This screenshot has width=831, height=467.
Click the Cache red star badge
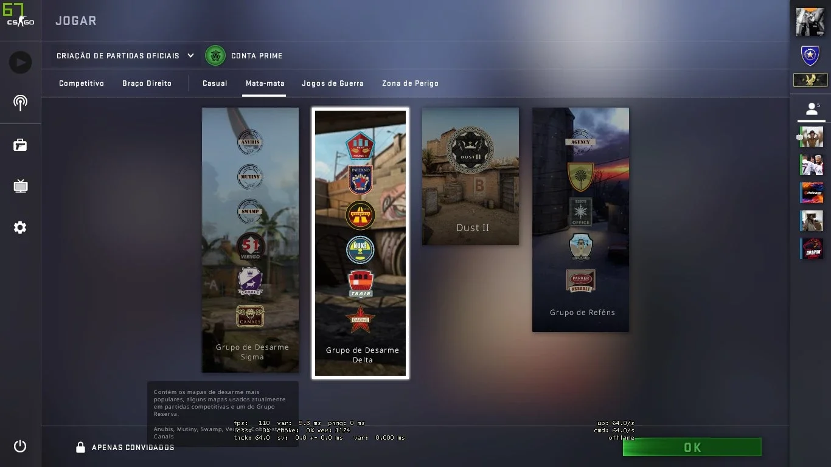click(360, 320)
